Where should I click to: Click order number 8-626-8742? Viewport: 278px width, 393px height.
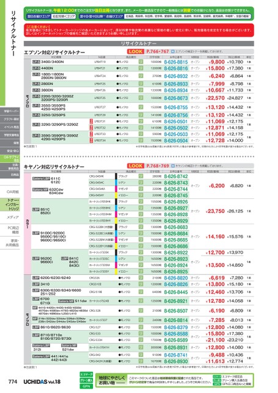[176, 176]
